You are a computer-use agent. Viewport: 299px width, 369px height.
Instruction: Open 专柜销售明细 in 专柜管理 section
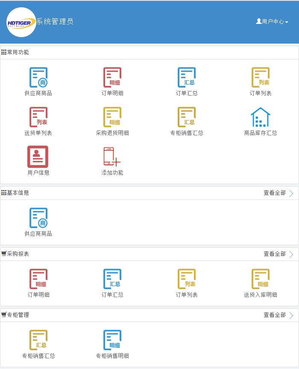point(112,340)
